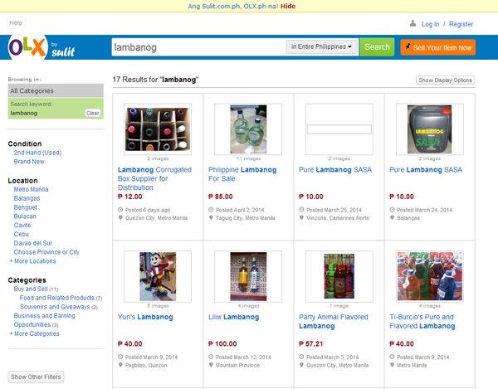Click clock icon on Lambanog Corrugated Box listing
Viewport: 498px width, 389px height.
point(120,210)
